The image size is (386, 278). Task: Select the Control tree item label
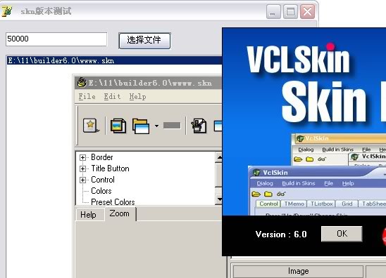pyautogui.click(x=103, y=180)
